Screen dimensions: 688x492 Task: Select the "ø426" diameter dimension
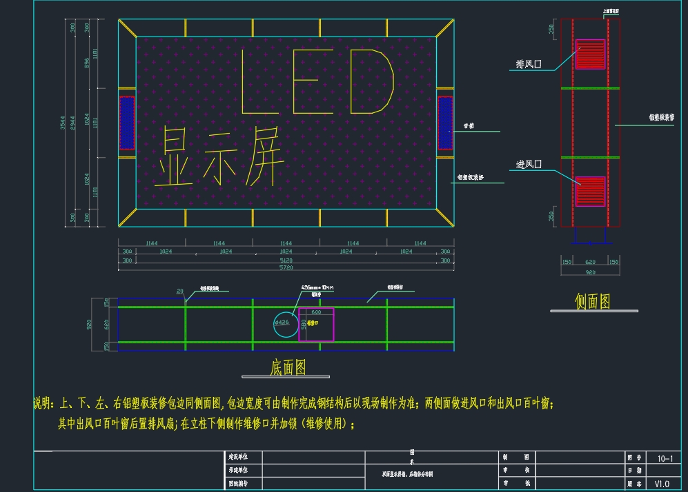pos(282,322)
